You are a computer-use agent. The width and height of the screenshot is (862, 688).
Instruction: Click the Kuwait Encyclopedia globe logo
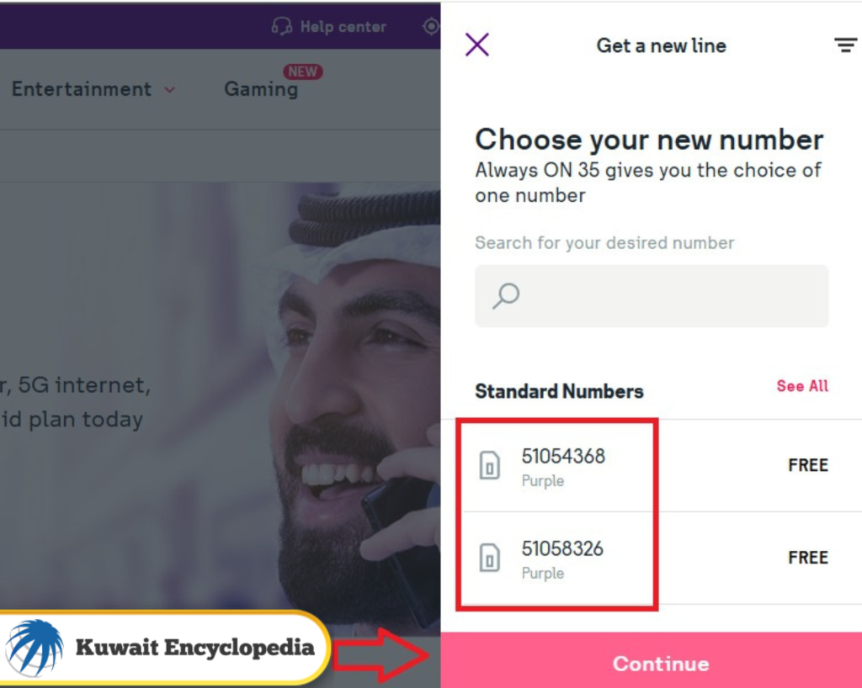(35, 646)
